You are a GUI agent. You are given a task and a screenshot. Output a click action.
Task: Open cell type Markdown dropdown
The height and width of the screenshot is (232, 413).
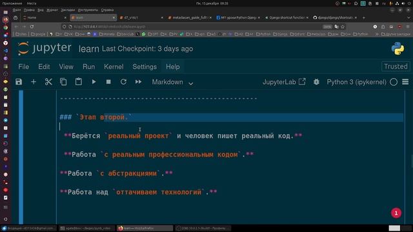pos(172,82)
